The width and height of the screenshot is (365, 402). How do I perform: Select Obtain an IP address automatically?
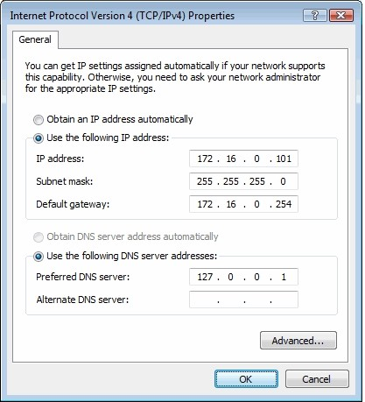(x=39, y=120)
